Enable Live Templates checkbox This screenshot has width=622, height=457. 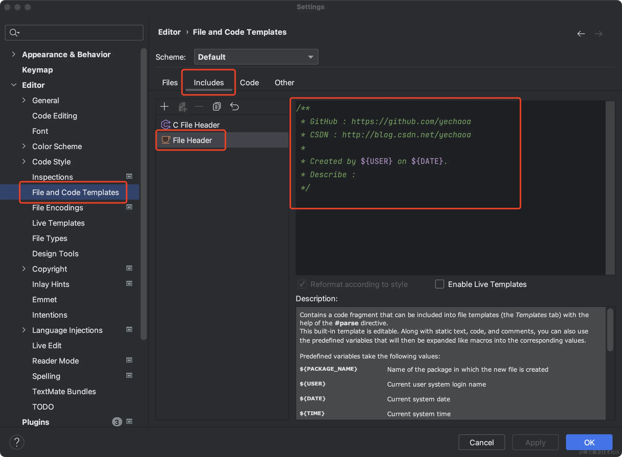(x=439, y=284)
